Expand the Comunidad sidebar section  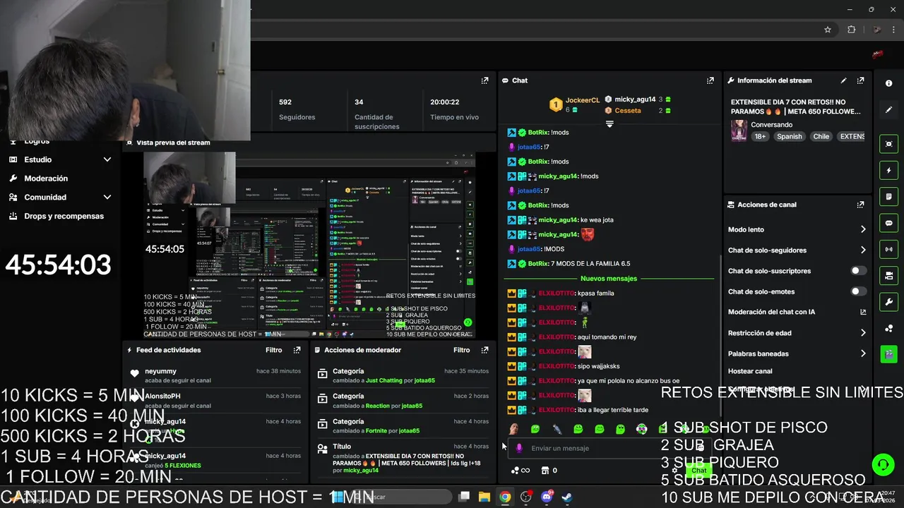(107, 198)
